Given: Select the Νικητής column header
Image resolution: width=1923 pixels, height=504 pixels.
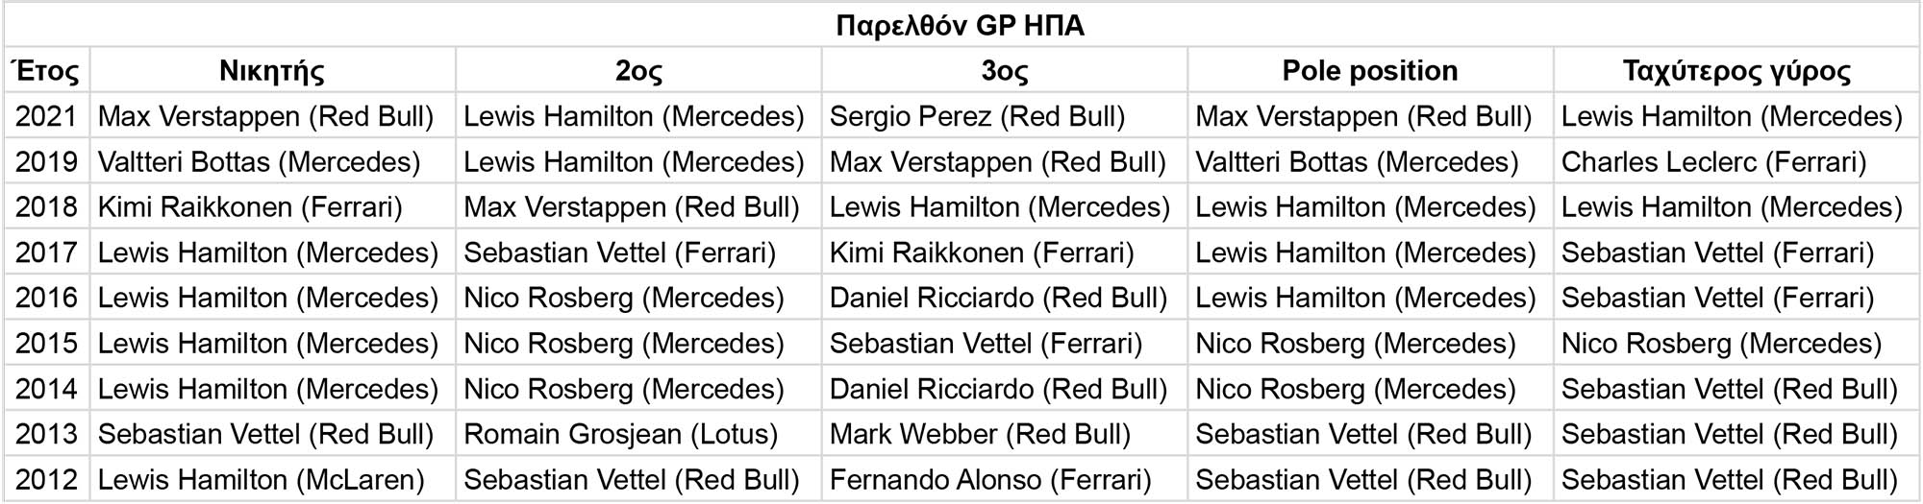Looking at the screenshot, I should coord(272,71).
